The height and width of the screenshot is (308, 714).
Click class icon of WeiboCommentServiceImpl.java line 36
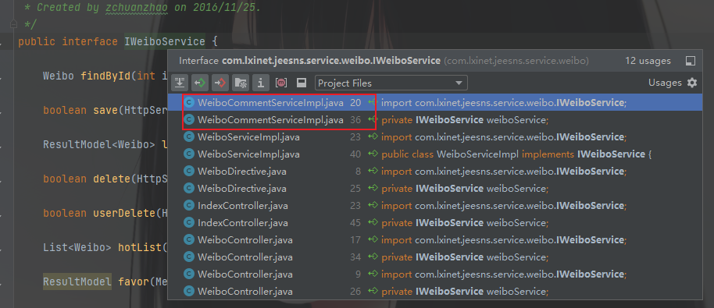pyautogui.click(x=188, y=120)
